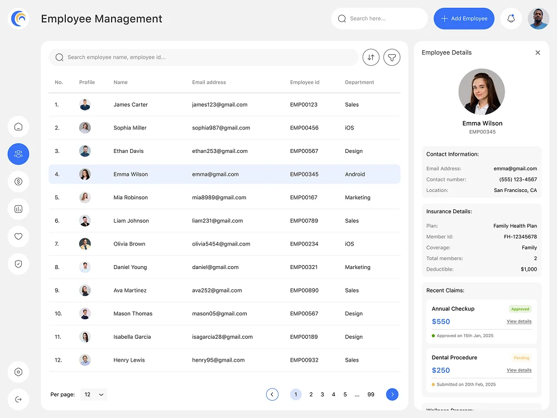557x418 pixels.
Task: Open the Per page dropdown
Action: coord(93,395)
